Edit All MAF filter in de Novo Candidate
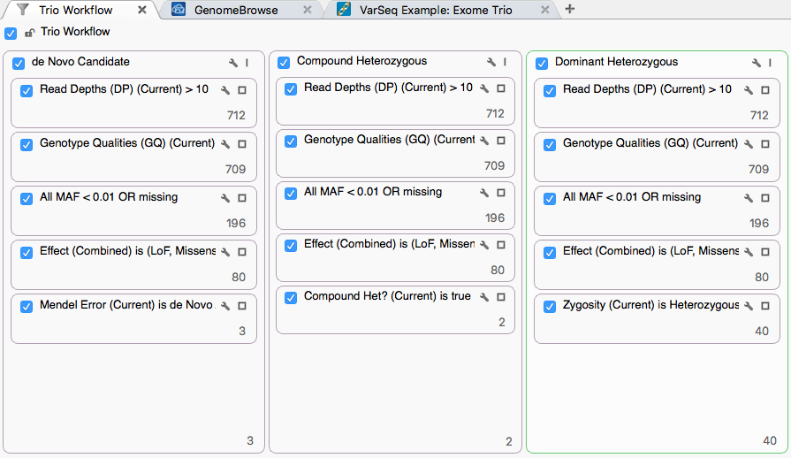 coord(225,198)
